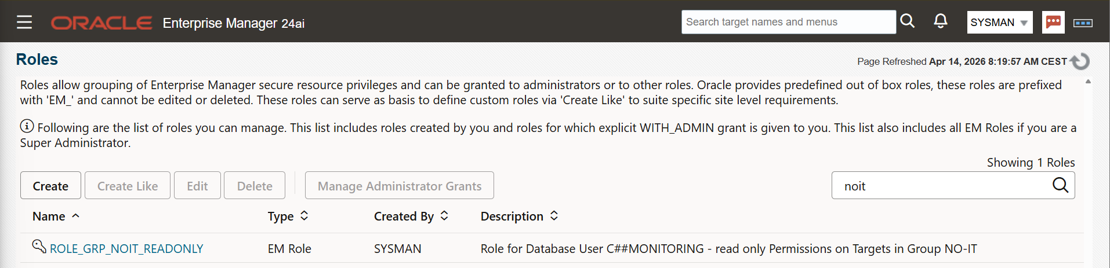This screenshot has height=268, width=1110.
Task: Click the scrollbar up arrow at right
Action: tap(1088, 82)
